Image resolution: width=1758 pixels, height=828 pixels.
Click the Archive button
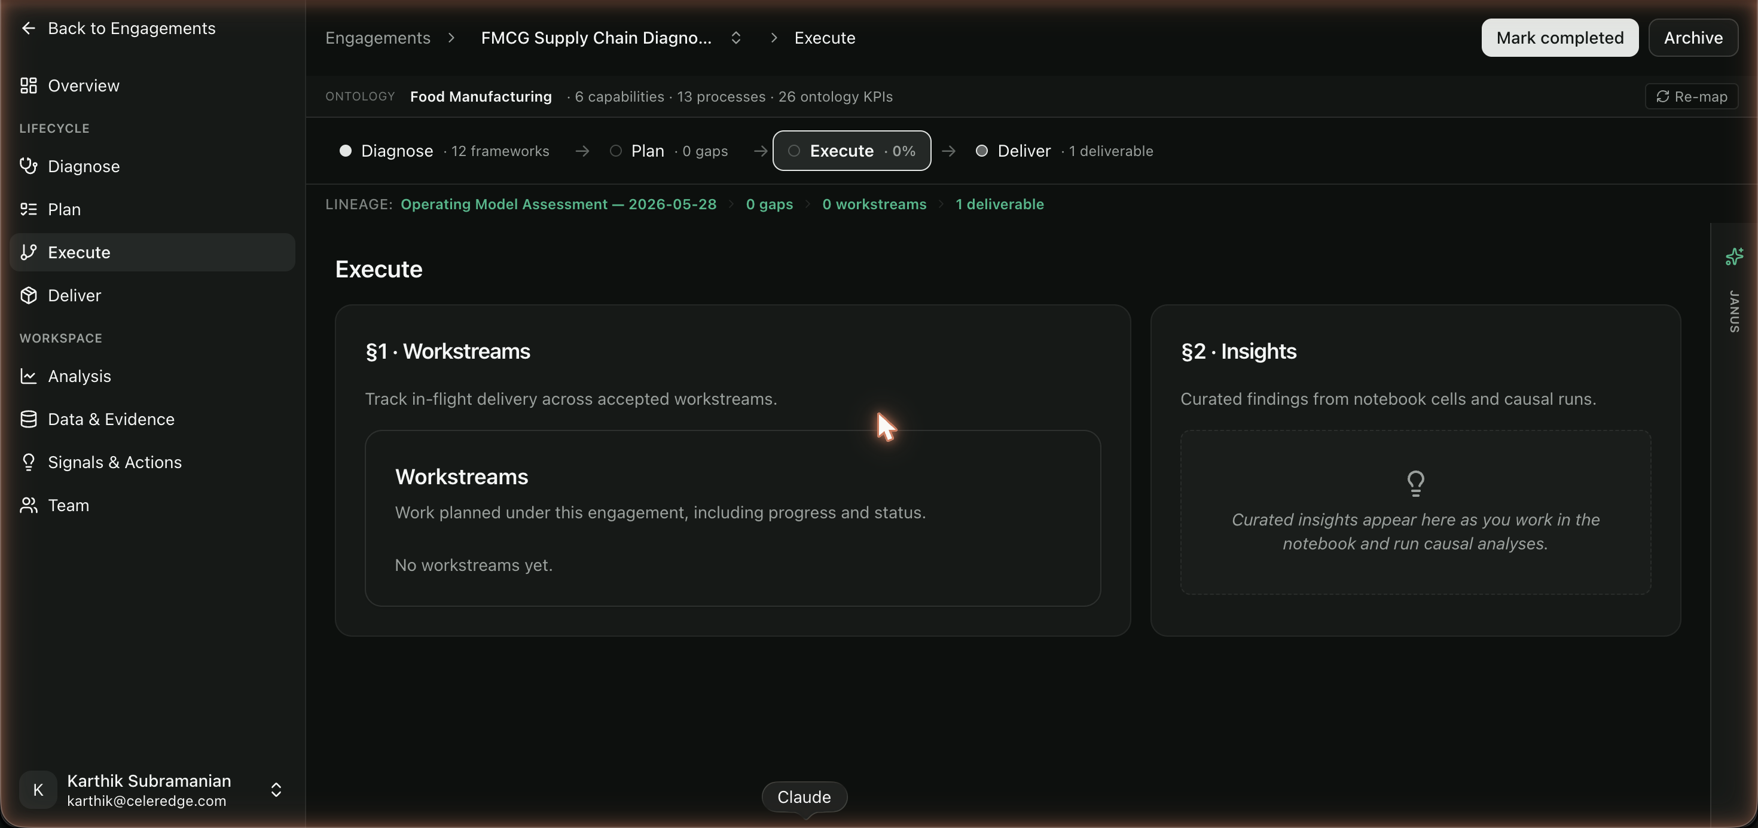point(1693,38)
